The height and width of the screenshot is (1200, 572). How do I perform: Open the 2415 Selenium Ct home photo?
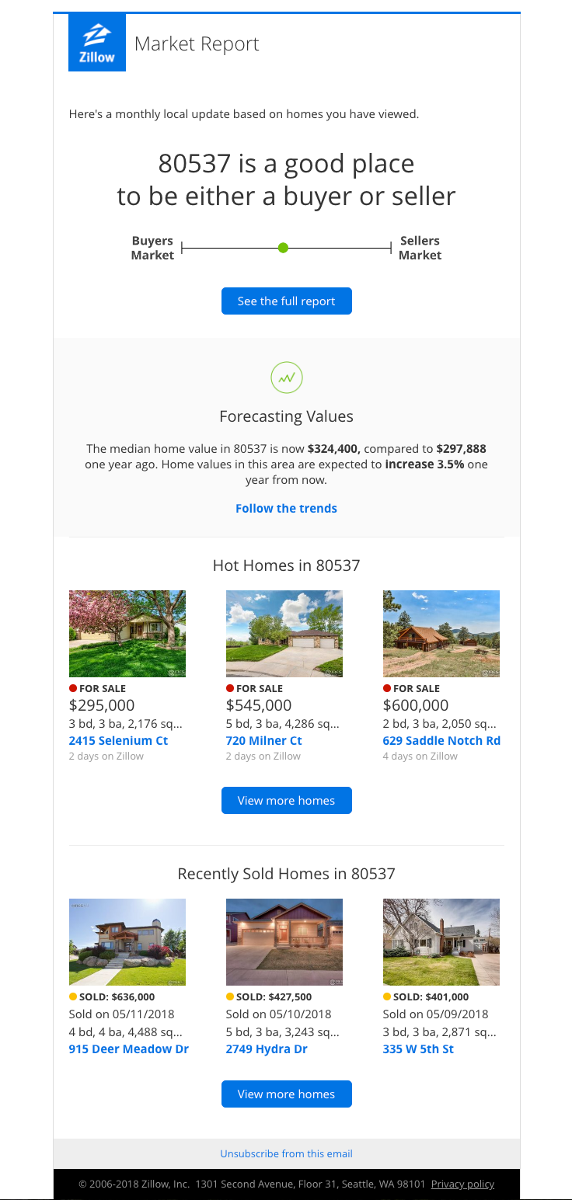click(x=127, y=633)
